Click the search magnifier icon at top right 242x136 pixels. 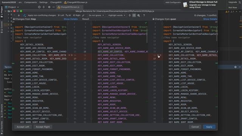(240, 2)
